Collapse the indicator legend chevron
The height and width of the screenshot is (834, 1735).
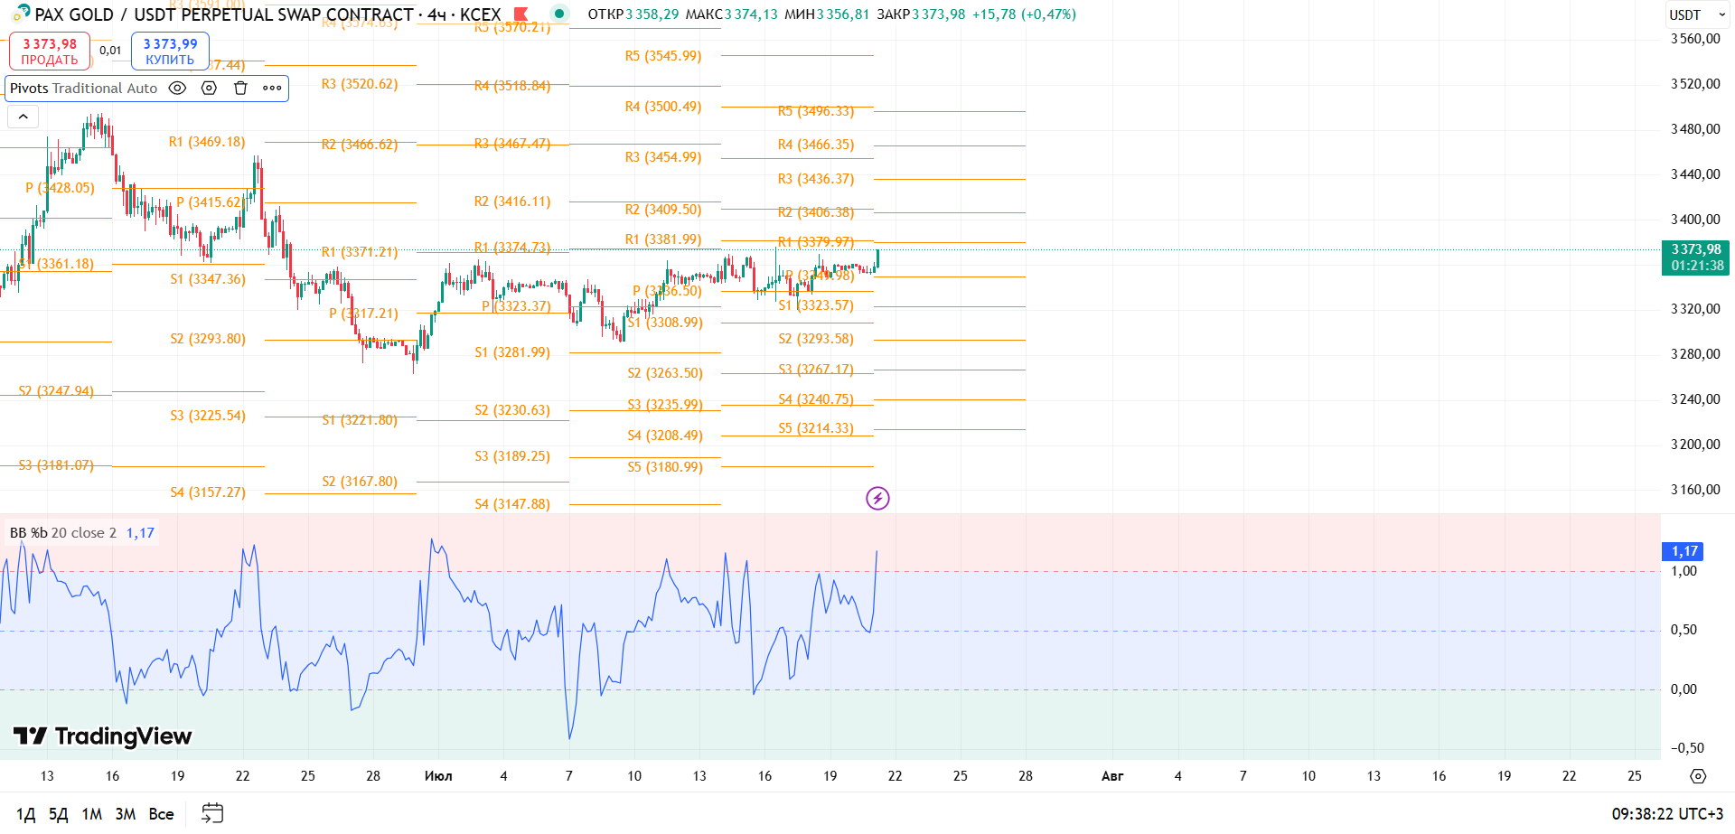tap(23, 117)
